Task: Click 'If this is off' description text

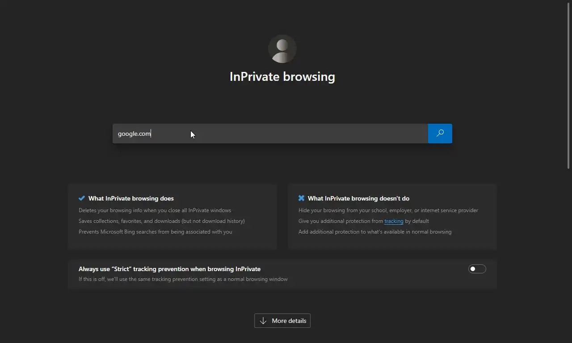Action: (183, 279)
